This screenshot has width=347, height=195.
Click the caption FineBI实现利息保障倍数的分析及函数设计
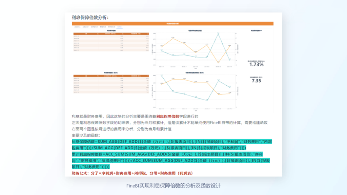(x=173, y=186)
